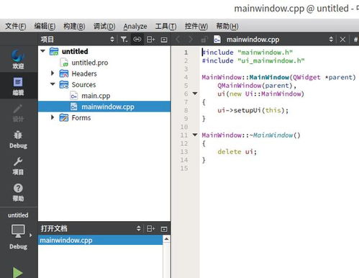Toggle synchronize with editor link icon
The image size is (359, 278).
tap(137, 39)
